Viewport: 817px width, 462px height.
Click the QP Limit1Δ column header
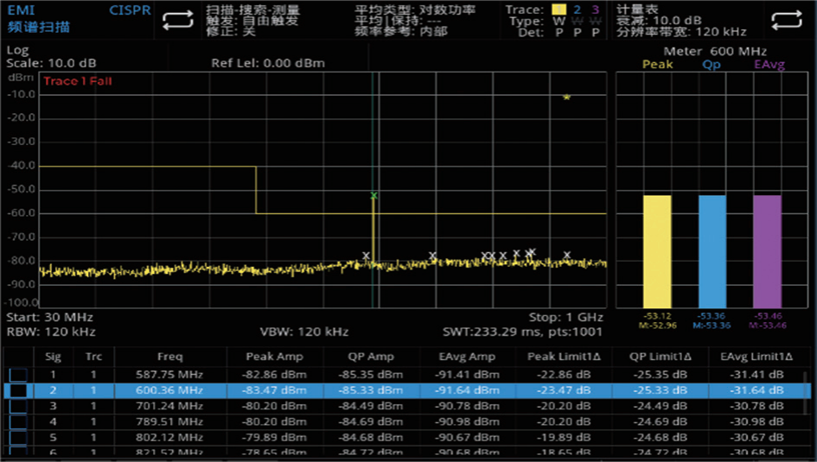661,357
